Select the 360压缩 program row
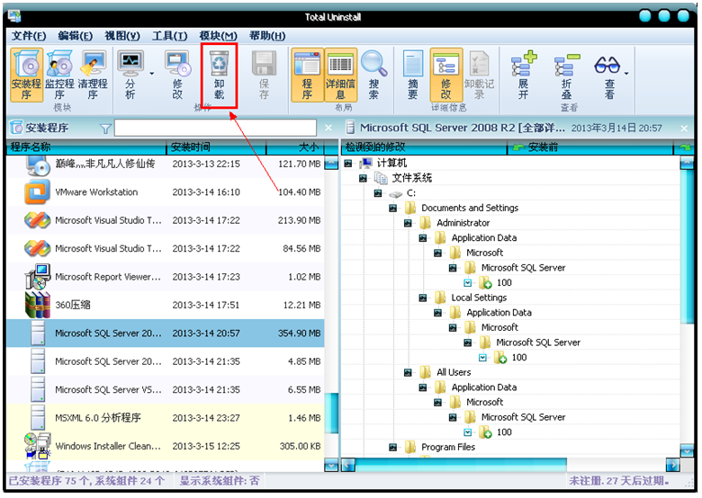The image size is (702, 498). coord(166,305)
